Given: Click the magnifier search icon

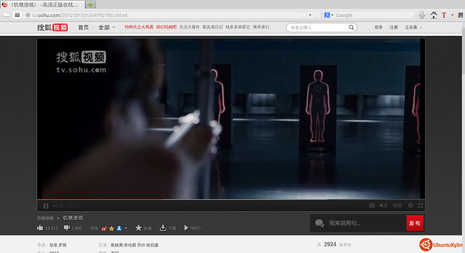Looking at the screenshot, I should pyautogui.click(x=351, y=27).
